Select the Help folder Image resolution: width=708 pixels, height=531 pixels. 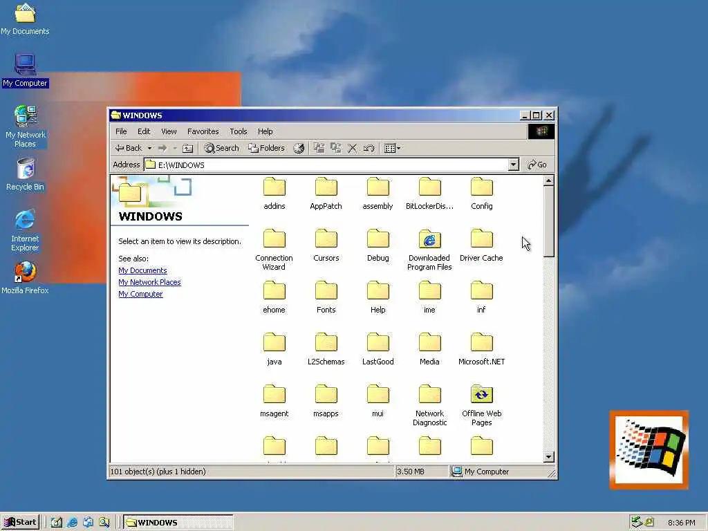point(378,297)
